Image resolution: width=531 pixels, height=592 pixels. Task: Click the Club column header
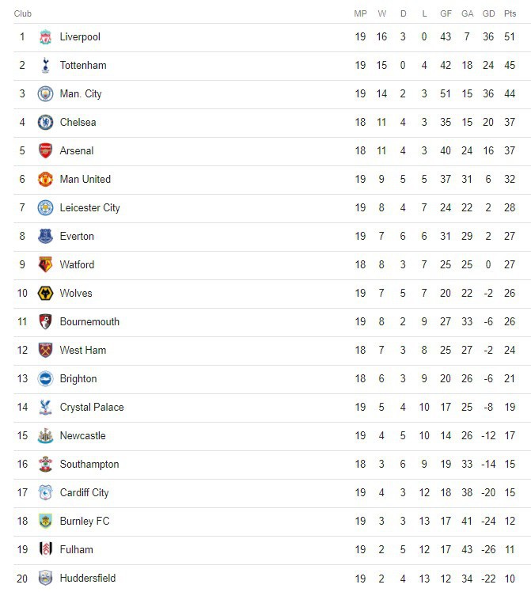click(23, 13)
